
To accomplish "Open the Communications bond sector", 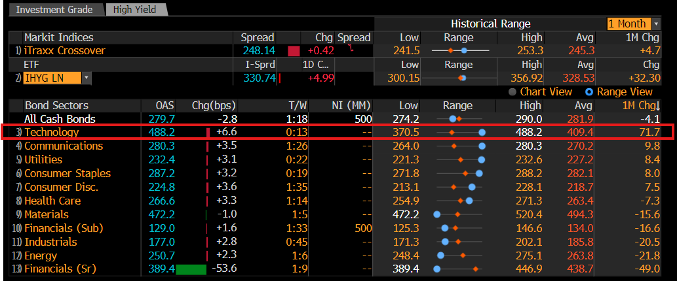I will click(64, 146).
